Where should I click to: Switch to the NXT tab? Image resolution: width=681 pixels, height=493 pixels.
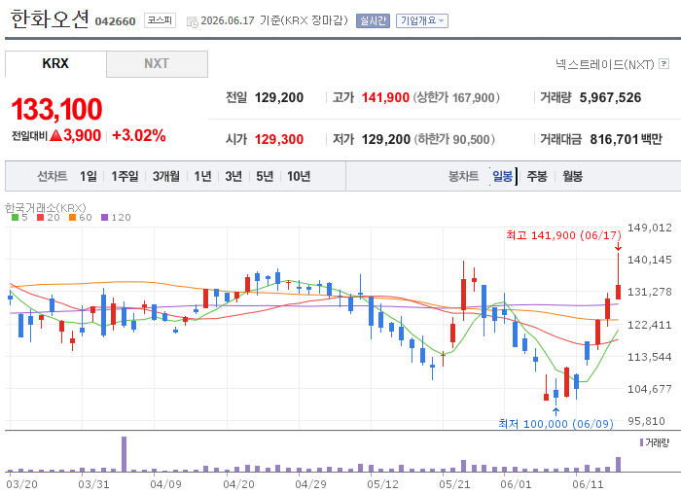click(x=157, y=64)
